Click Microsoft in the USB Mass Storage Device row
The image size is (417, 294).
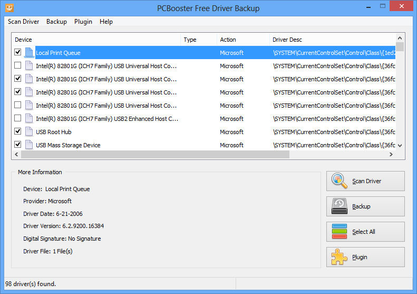(x=231, y=145)
